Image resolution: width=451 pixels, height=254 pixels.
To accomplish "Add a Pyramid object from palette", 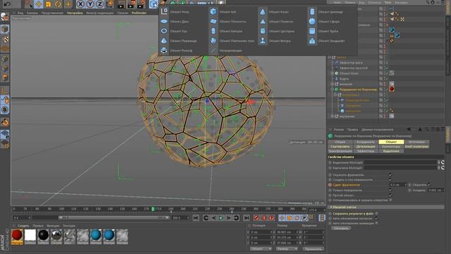I will (x=179, y=41).
